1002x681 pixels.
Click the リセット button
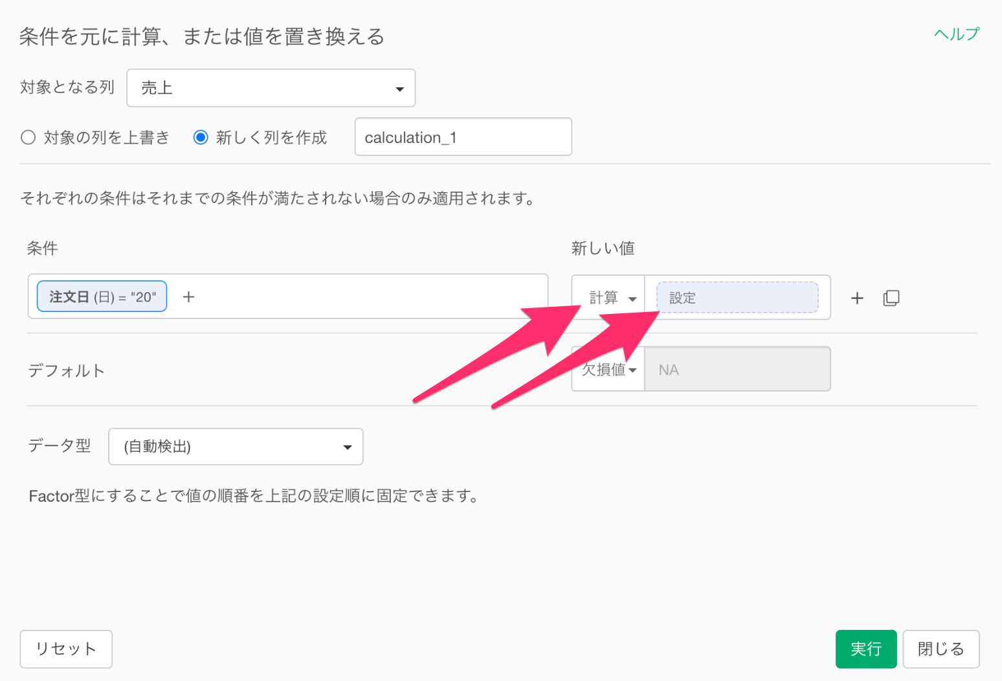pyautogui.click(x=66, y=649)
